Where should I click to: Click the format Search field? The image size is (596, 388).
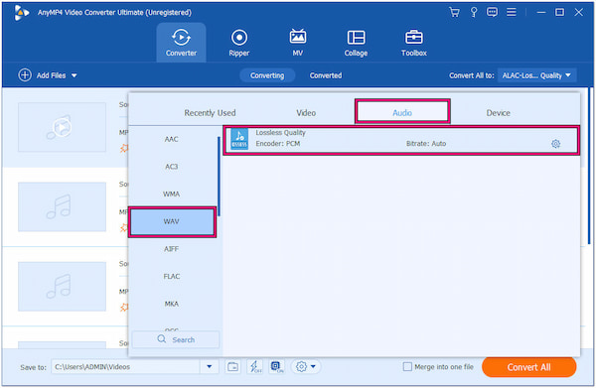click(176, 339)
